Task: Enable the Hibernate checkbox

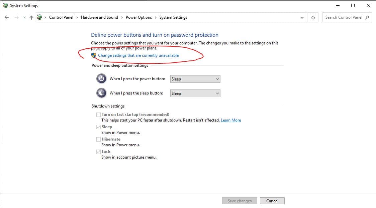Action: 98,139
